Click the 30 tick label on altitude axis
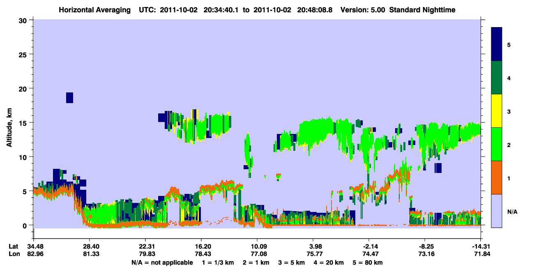Screen dimensions: 534x274 coord(23,20)
